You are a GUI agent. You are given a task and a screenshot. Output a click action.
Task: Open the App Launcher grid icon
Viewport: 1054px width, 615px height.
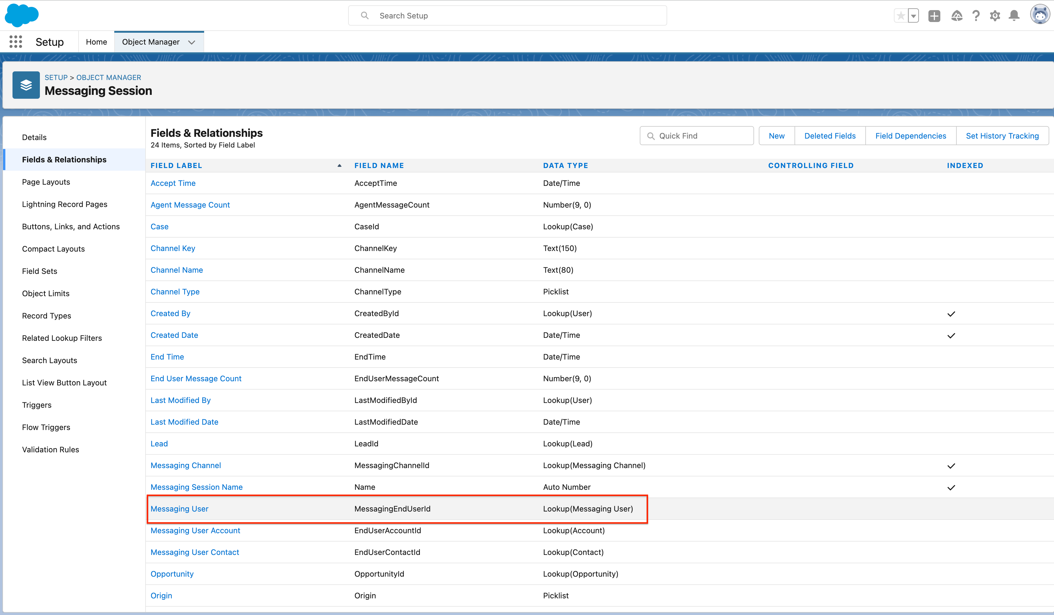[15, 42]
